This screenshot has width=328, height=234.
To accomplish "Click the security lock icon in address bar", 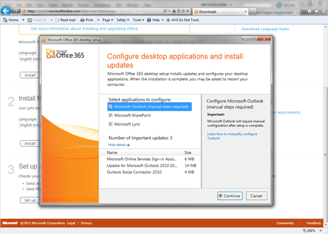I will pos(174,11).
